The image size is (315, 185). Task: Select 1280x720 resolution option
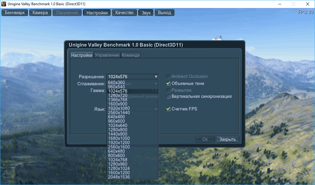[133, 95]
